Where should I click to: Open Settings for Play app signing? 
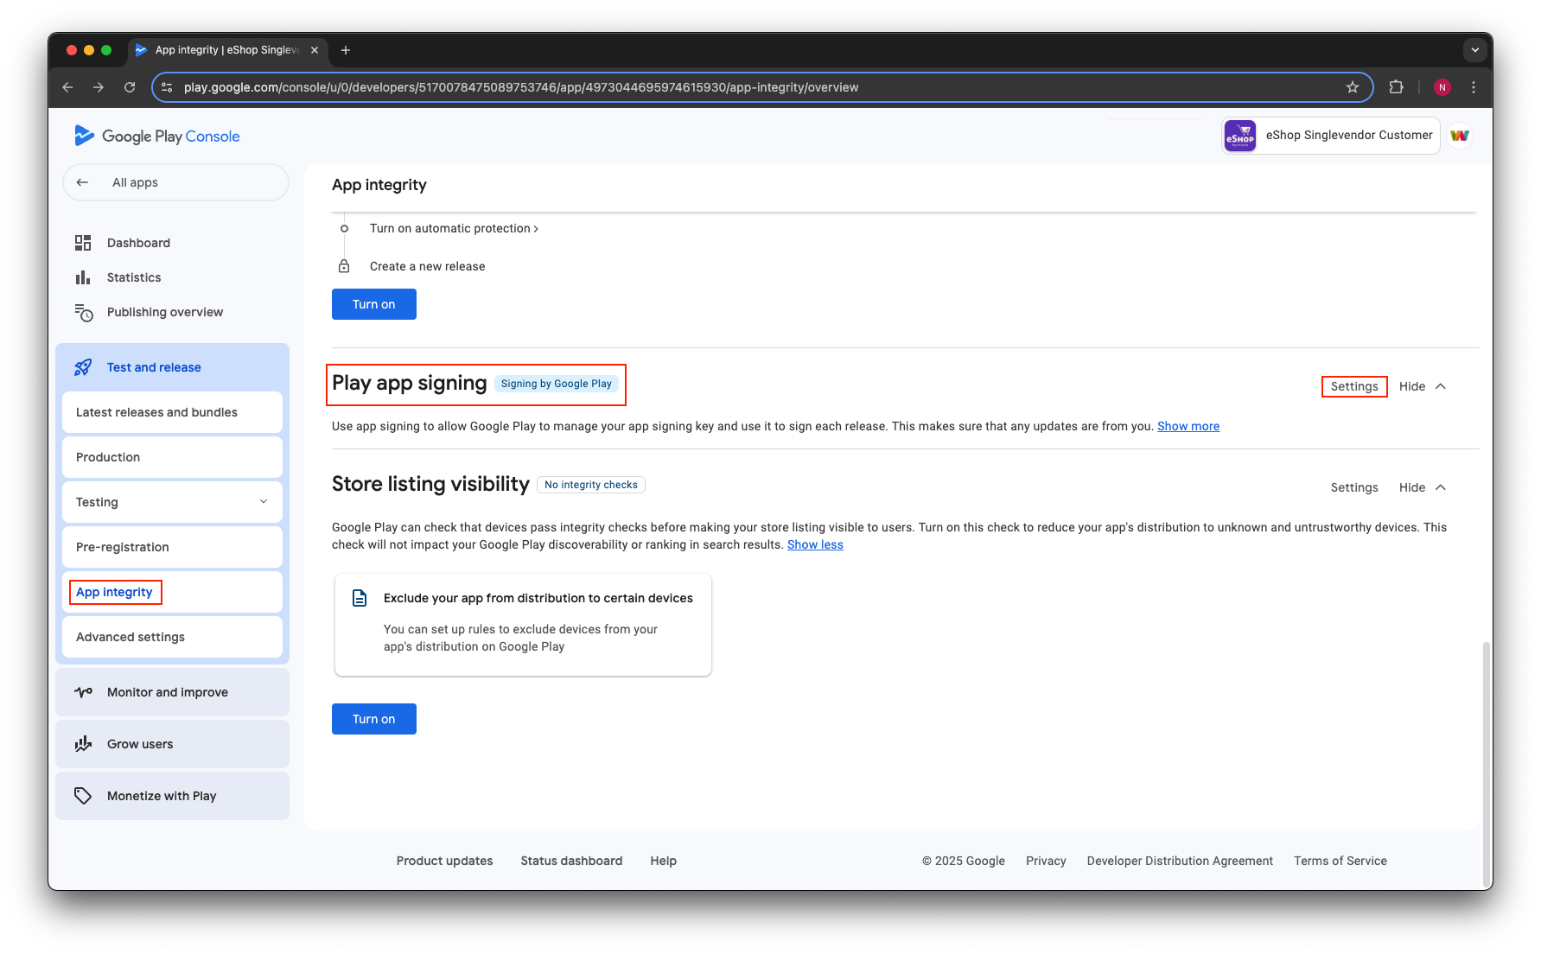click(1354, 386)
